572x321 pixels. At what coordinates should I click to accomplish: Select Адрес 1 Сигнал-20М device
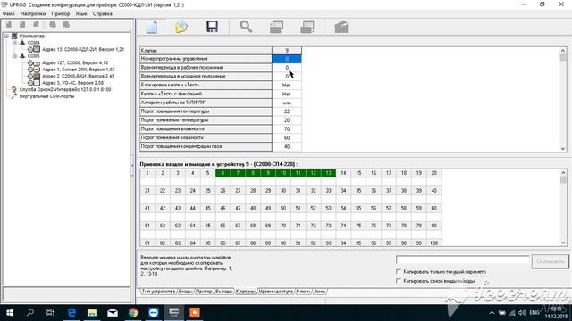point(78,70)
